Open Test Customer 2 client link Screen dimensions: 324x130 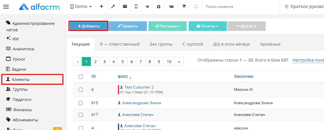coord(139,87)
